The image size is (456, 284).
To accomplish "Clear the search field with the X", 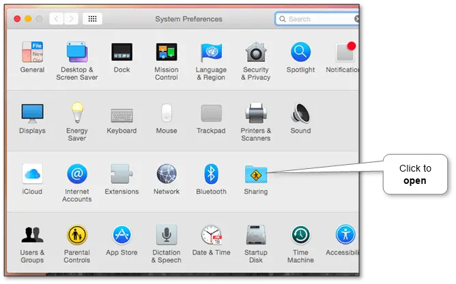I will (x=357, y=19).
